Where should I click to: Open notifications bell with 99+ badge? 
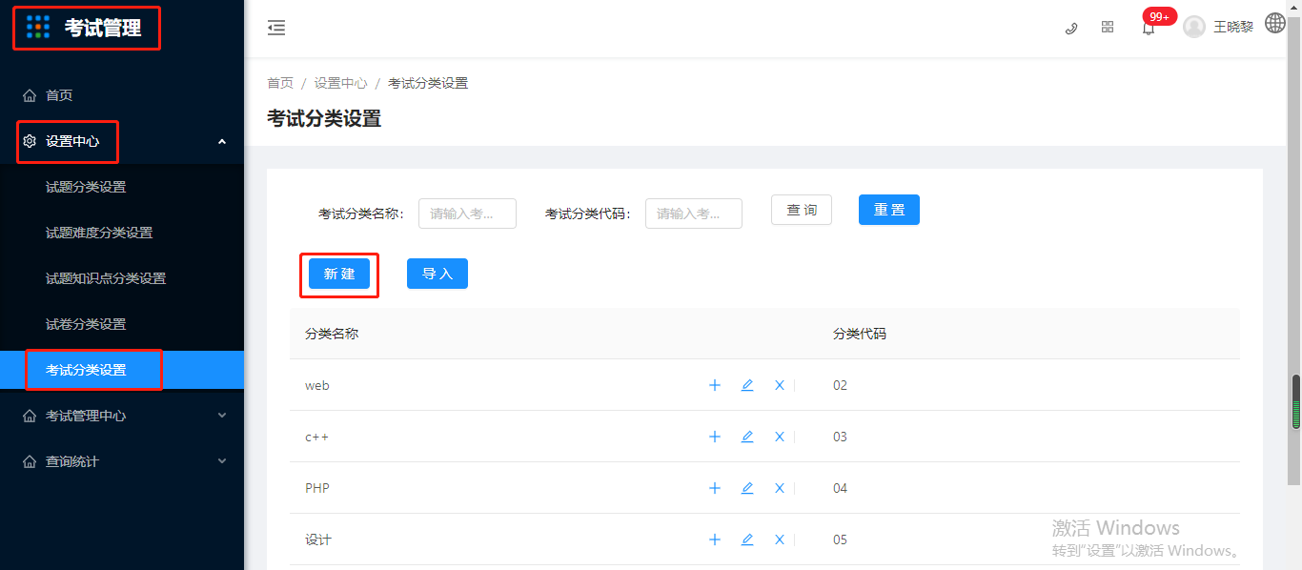click(1149, 29)
